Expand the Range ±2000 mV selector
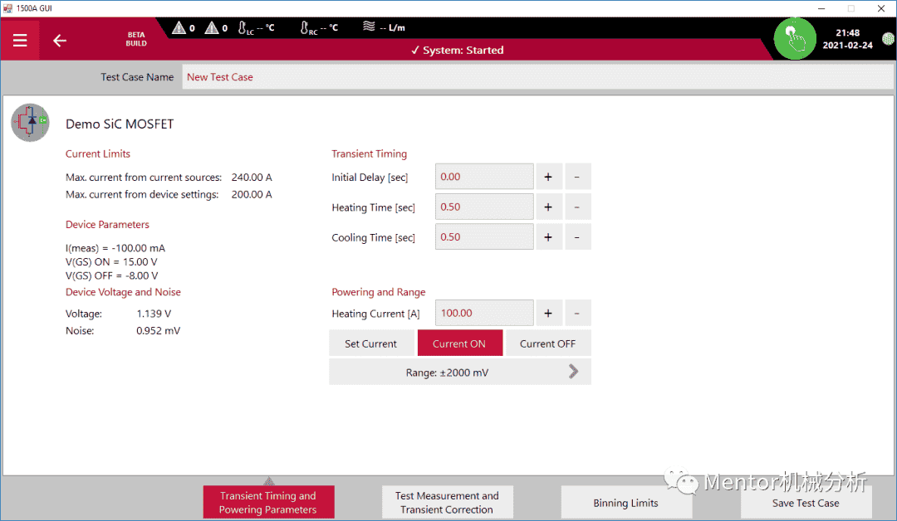 pos(460,372)
